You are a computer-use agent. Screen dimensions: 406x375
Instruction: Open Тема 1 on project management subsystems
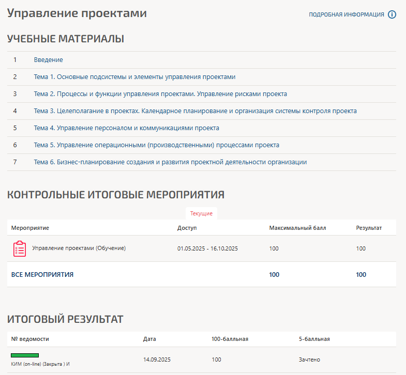134,77
